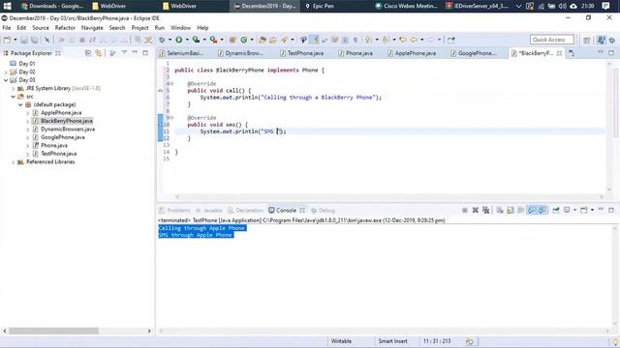
Task: Close the BlackBerryPhone editor tab
Action: 559,53
